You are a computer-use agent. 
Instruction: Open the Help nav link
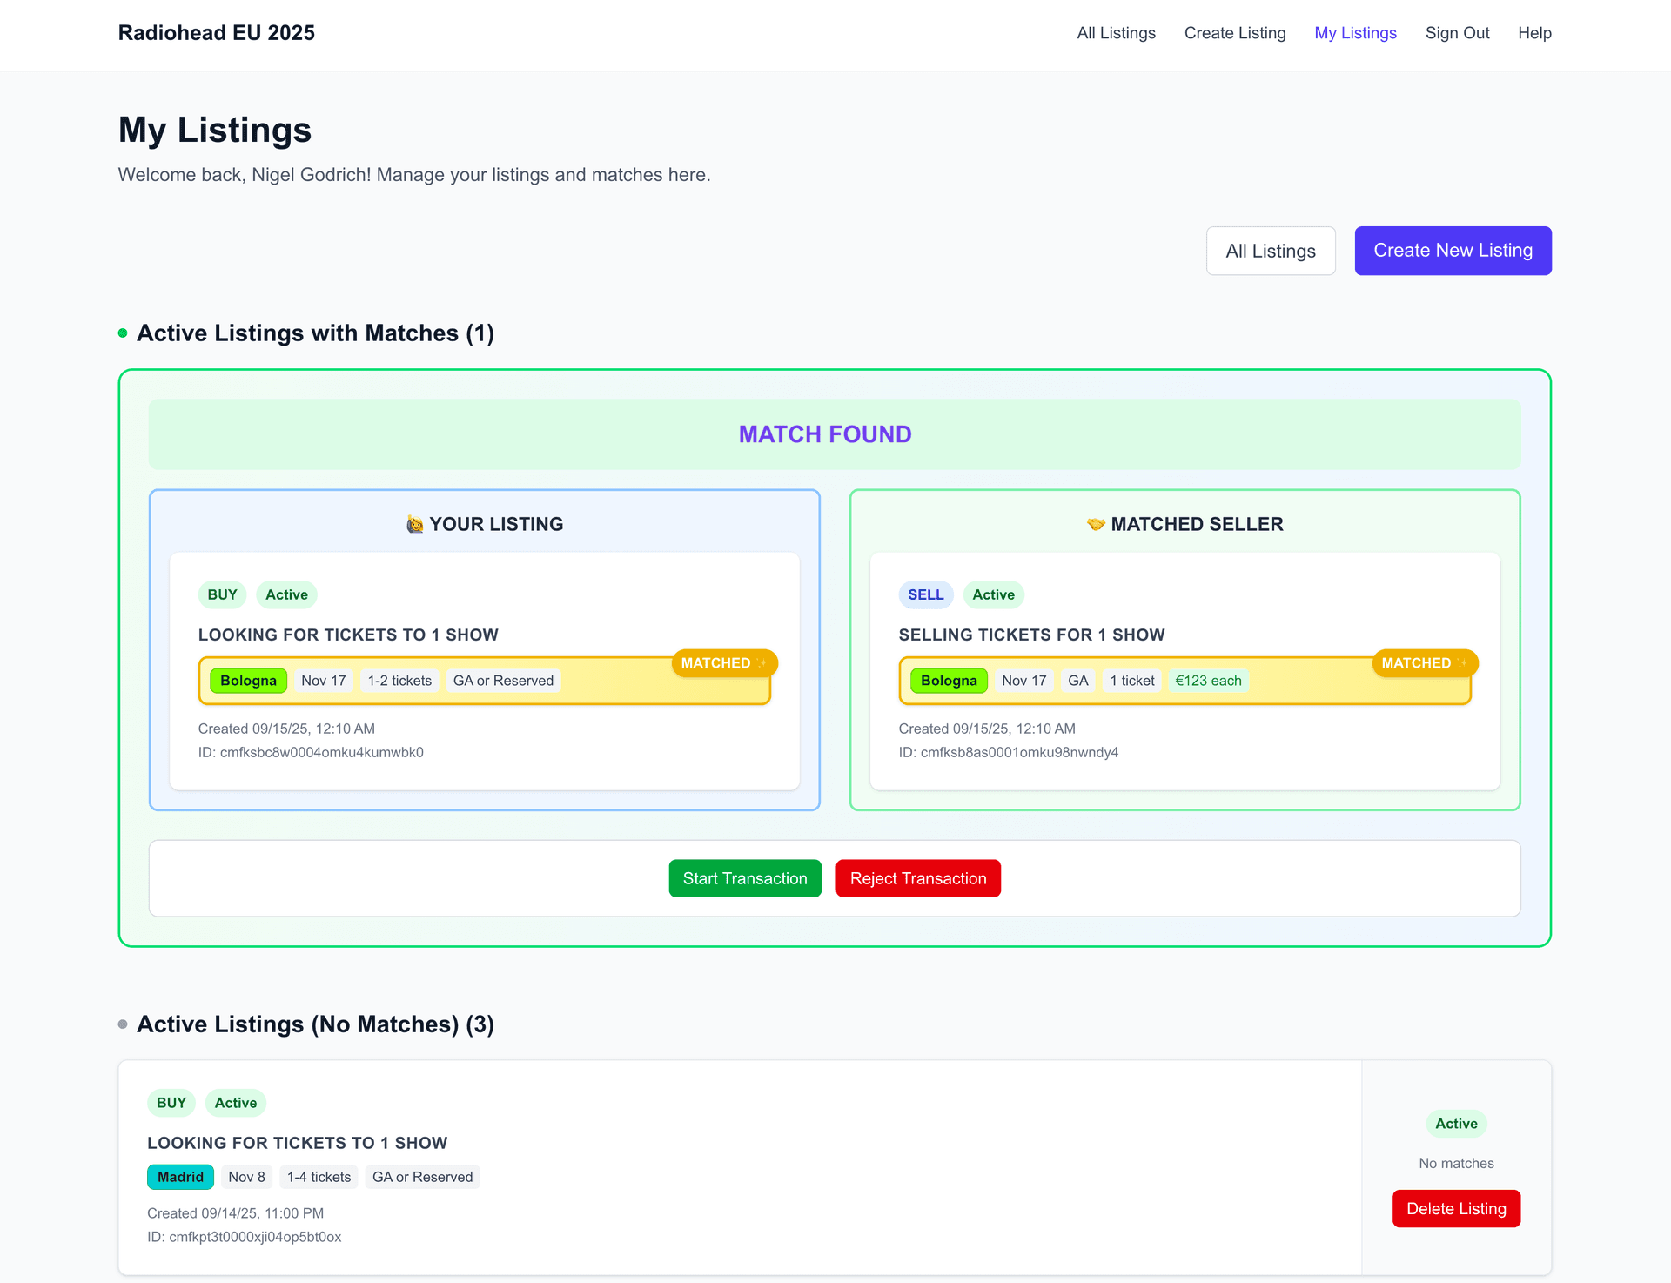click(x=1534, y=33)
